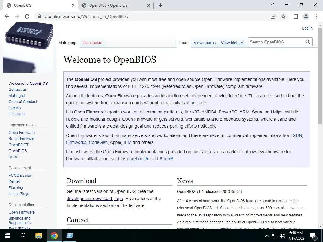Viewport: 323px width, 242px height.
Task: Open the network tray icon
Action: tap(275, 236)
